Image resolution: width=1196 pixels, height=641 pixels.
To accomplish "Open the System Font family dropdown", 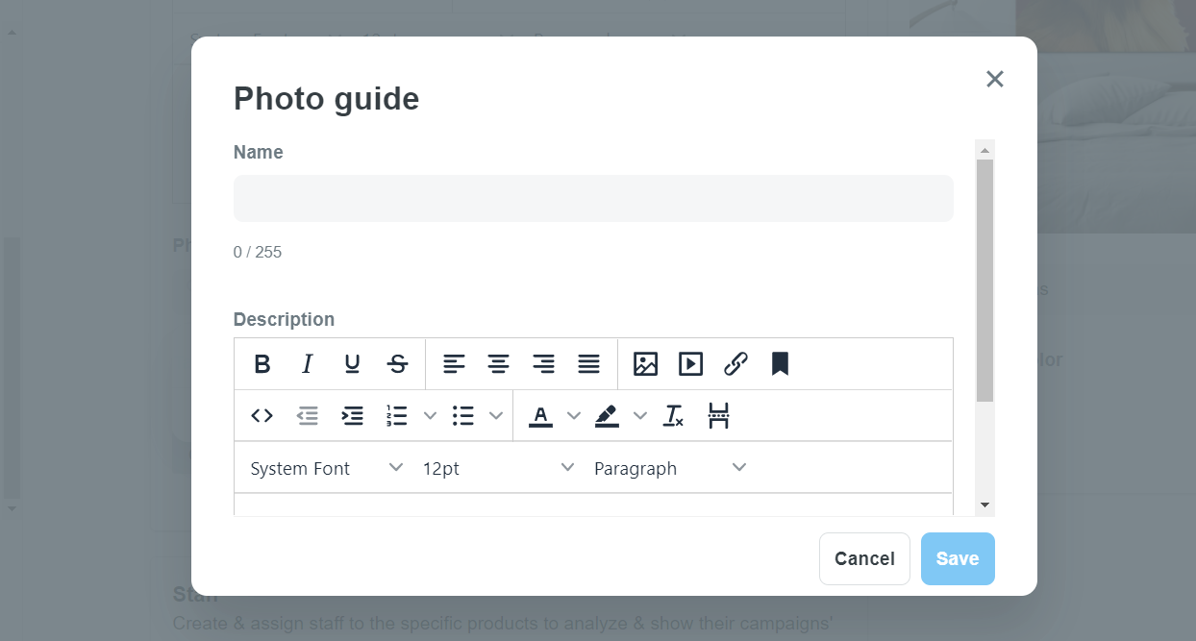I will tap(327, 468).
